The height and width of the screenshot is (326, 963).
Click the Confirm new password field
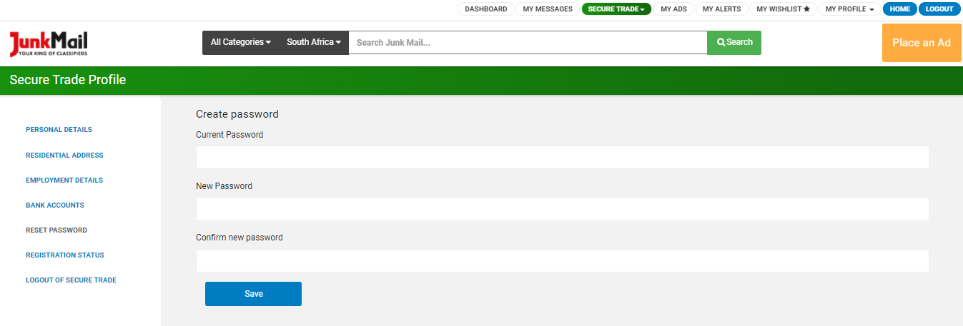[x=562, y=260]
